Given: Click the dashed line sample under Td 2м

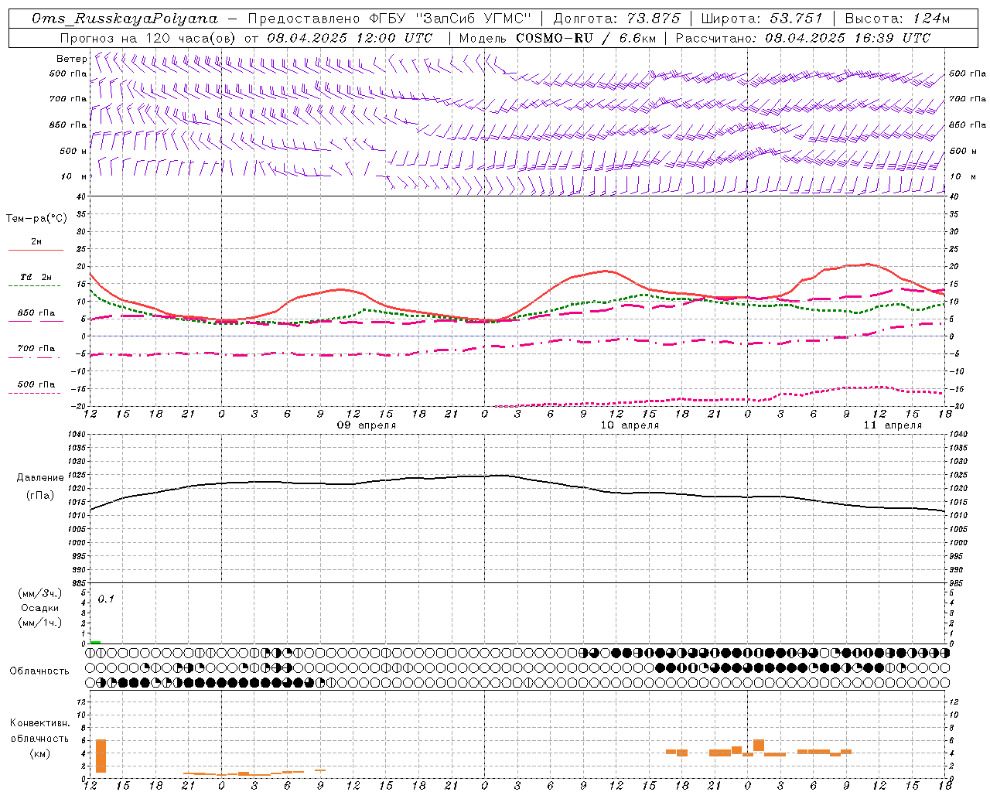Looking at the screenshot, I should 36,286.
